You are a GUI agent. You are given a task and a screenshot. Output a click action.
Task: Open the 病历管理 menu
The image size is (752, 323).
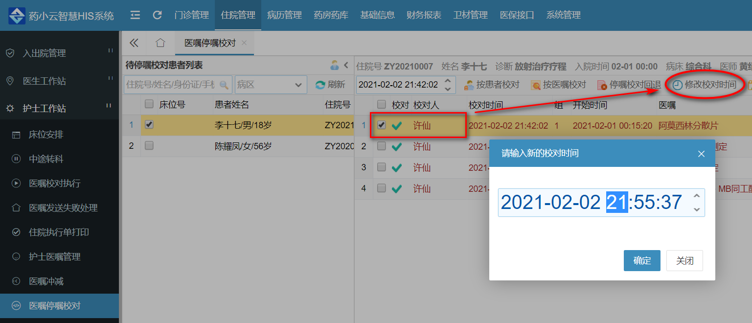click(284, 15)
